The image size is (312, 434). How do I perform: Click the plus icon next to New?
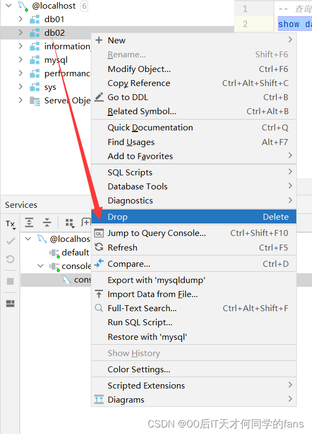click(x=99, y=40)
